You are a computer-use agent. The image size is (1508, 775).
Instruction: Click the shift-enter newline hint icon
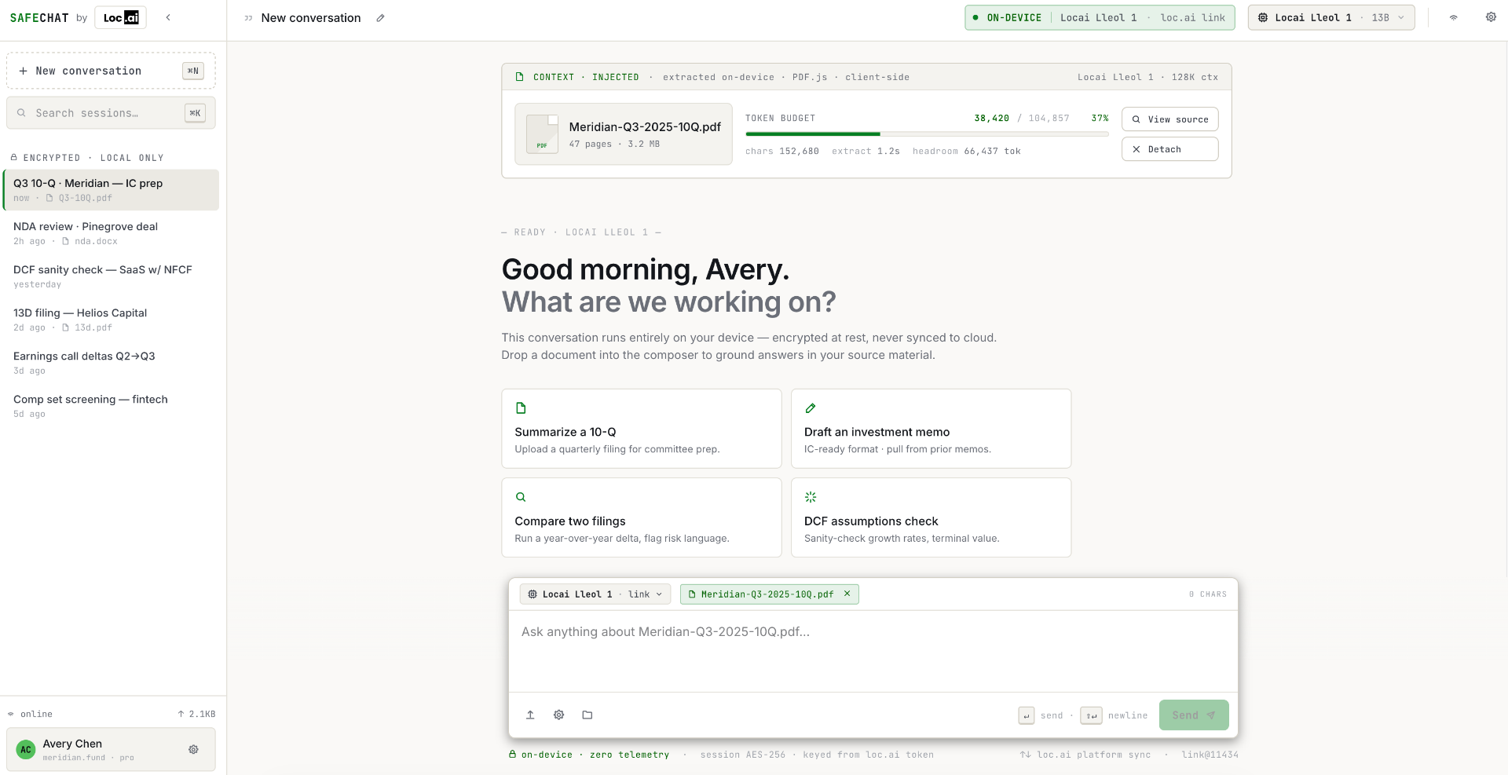pyautogui.click(x=1092, y=715)
